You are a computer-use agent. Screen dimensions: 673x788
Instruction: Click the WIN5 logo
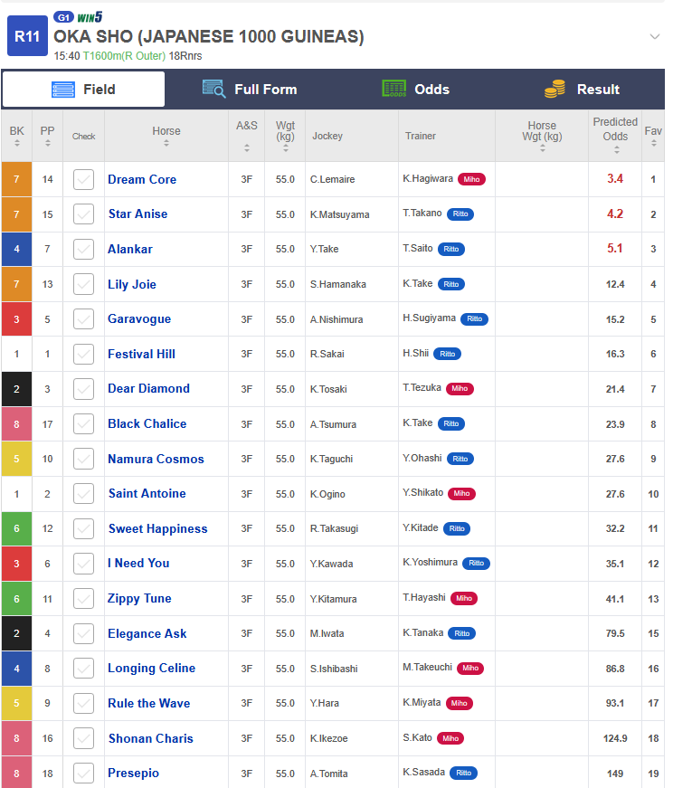tap(90, 17)
